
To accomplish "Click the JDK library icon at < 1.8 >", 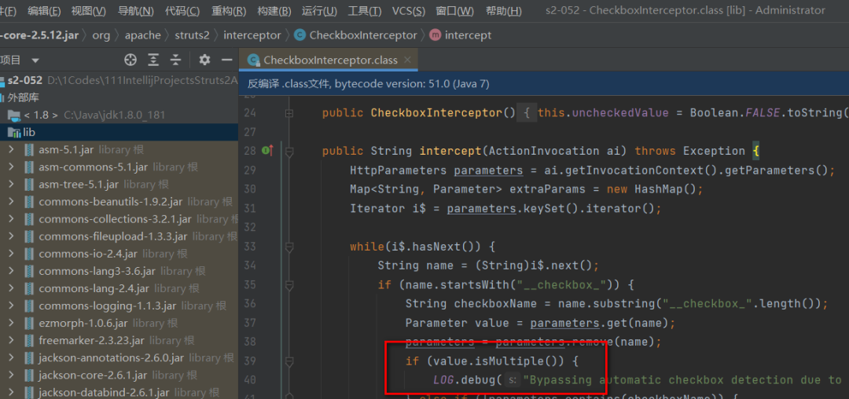I will coord(13,115).
